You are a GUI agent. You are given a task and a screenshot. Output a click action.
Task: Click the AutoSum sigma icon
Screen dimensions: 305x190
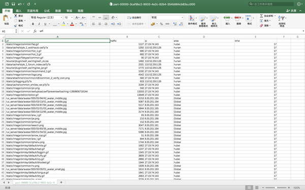tap(261, 16)
